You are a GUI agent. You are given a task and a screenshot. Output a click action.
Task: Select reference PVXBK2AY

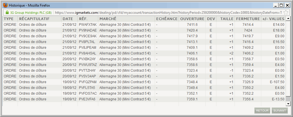(x=87, y=59)
